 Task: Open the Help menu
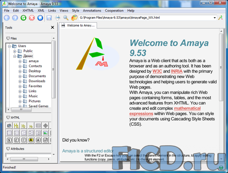tap(131, 11)
